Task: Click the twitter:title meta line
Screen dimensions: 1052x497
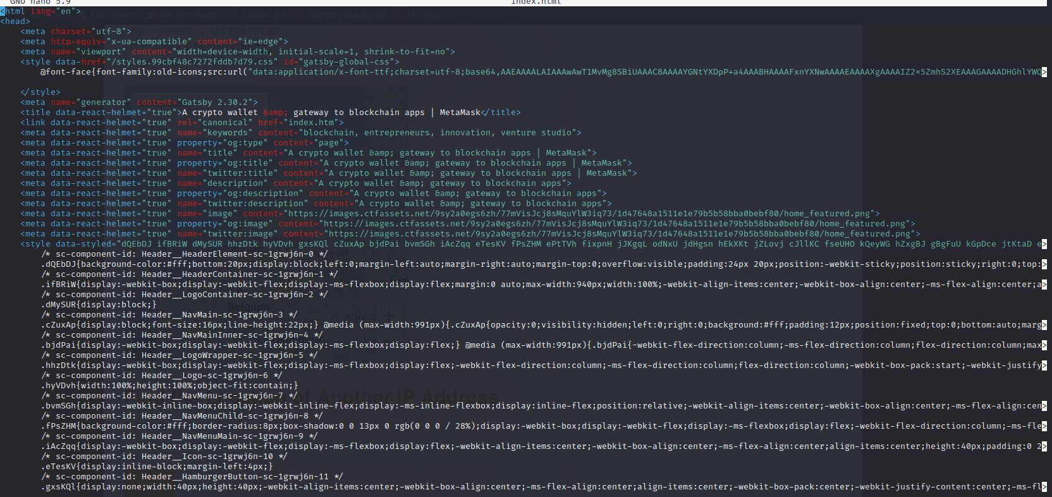Action: coord(328,173)
